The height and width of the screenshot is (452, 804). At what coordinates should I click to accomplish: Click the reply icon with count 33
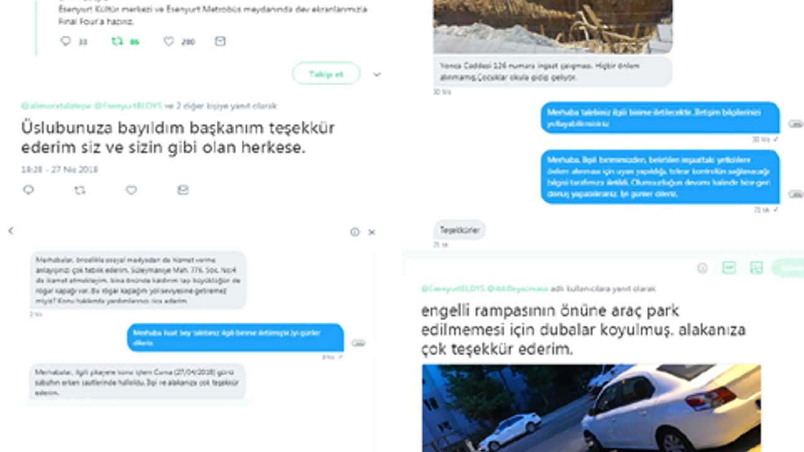[65, 41]
